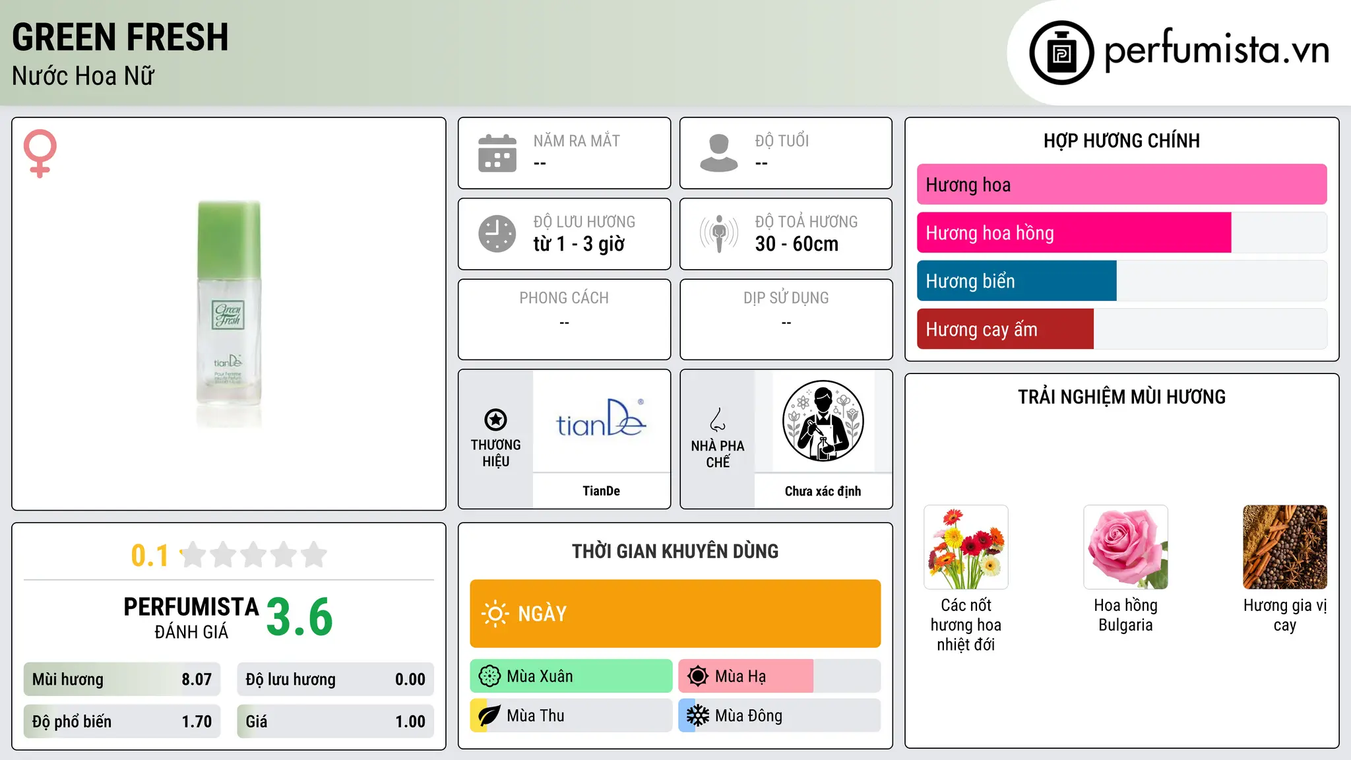
Task: Click the Perfumista rating value 3.6
Action: coord(299,617)
